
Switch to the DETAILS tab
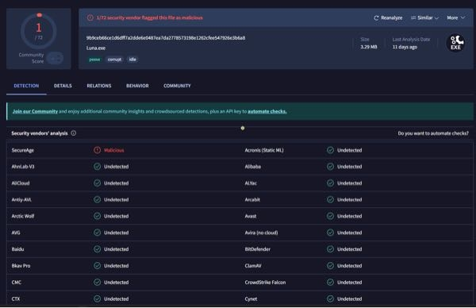tap(63, 86)
